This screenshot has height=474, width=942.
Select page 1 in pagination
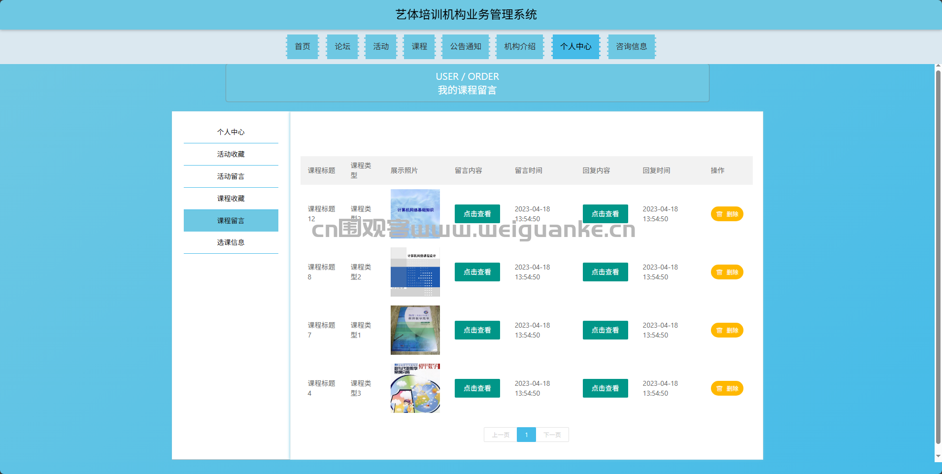[x=526, y=435]
